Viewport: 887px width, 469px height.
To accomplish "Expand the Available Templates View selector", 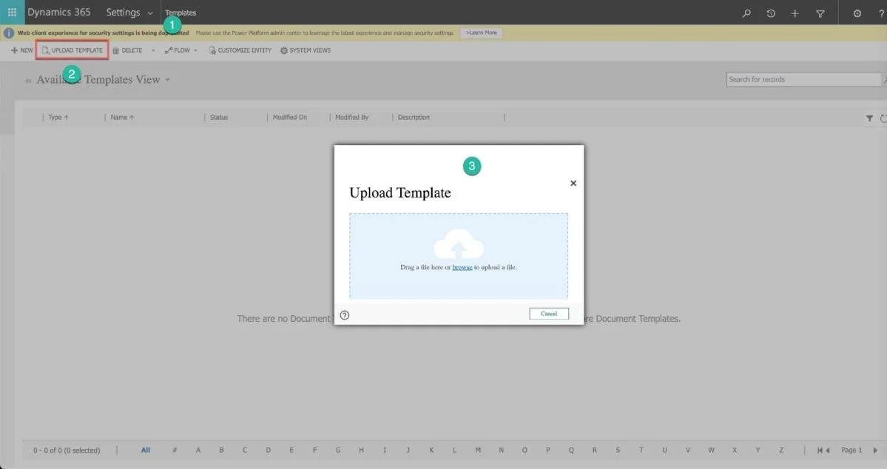I will 167,80.
